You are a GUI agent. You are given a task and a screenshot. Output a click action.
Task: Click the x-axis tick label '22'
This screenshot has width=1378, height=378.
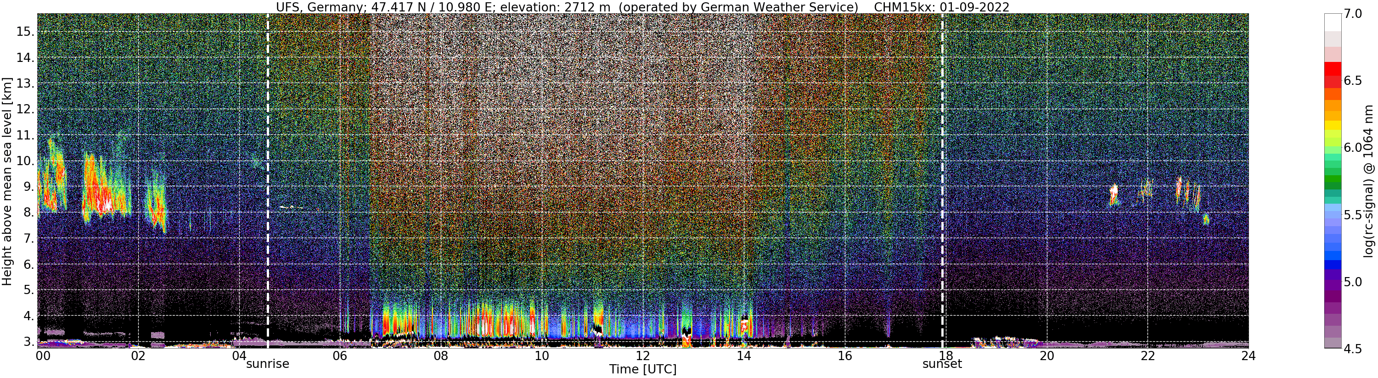point(1147,356)
